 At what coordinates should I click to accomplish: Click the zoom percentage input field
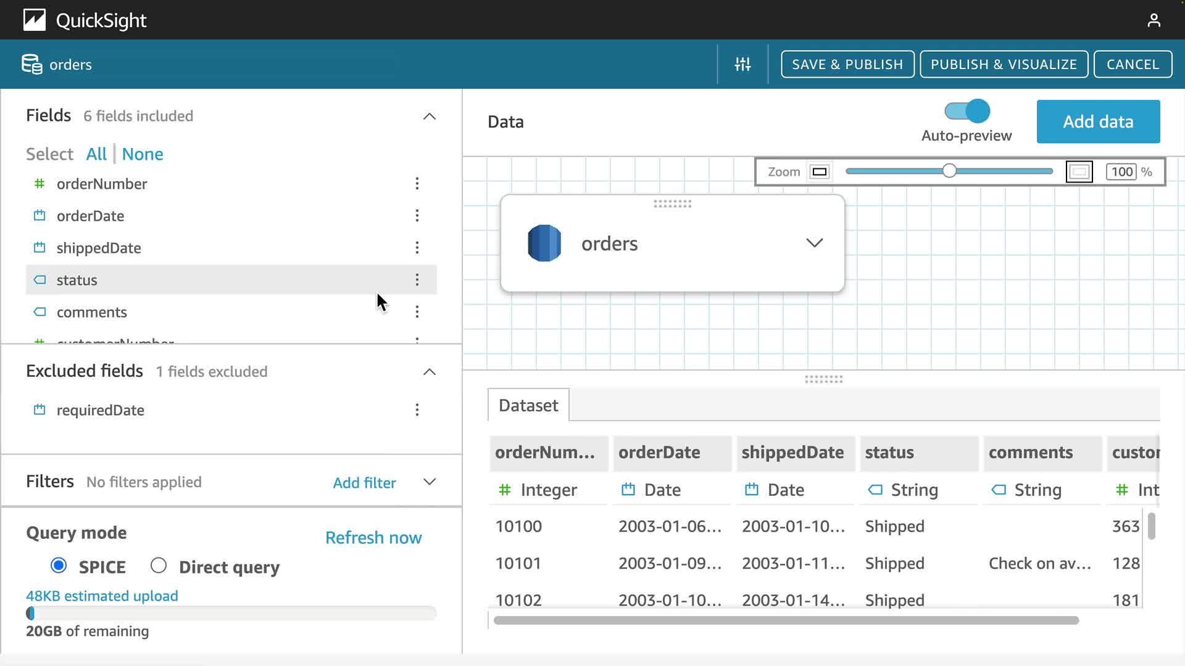pos(1121,172)
